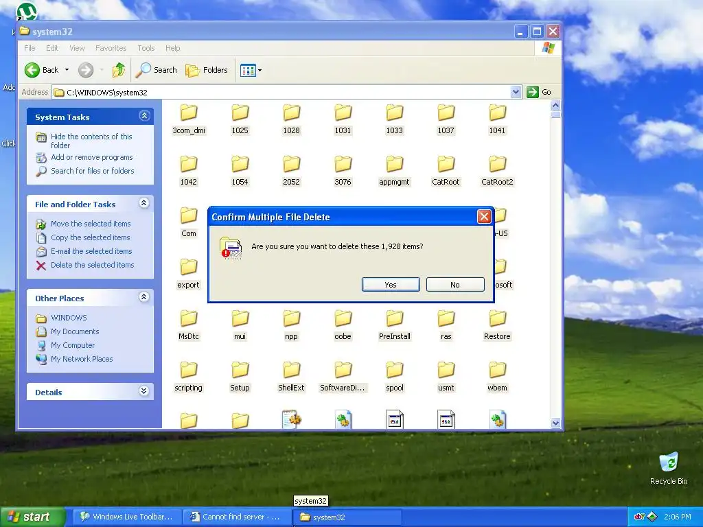Screen dimensions: 703x527
Task: Select the oobe folder
Action: pos(343,325)
